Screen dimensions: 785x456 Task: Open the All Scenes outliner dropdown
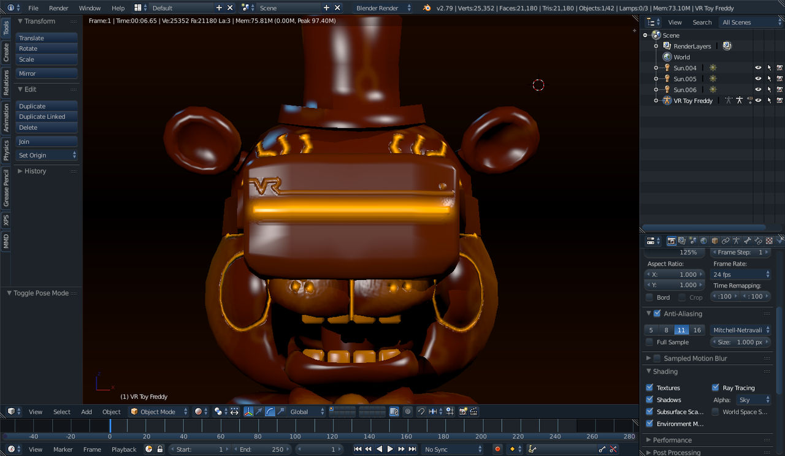751,22
